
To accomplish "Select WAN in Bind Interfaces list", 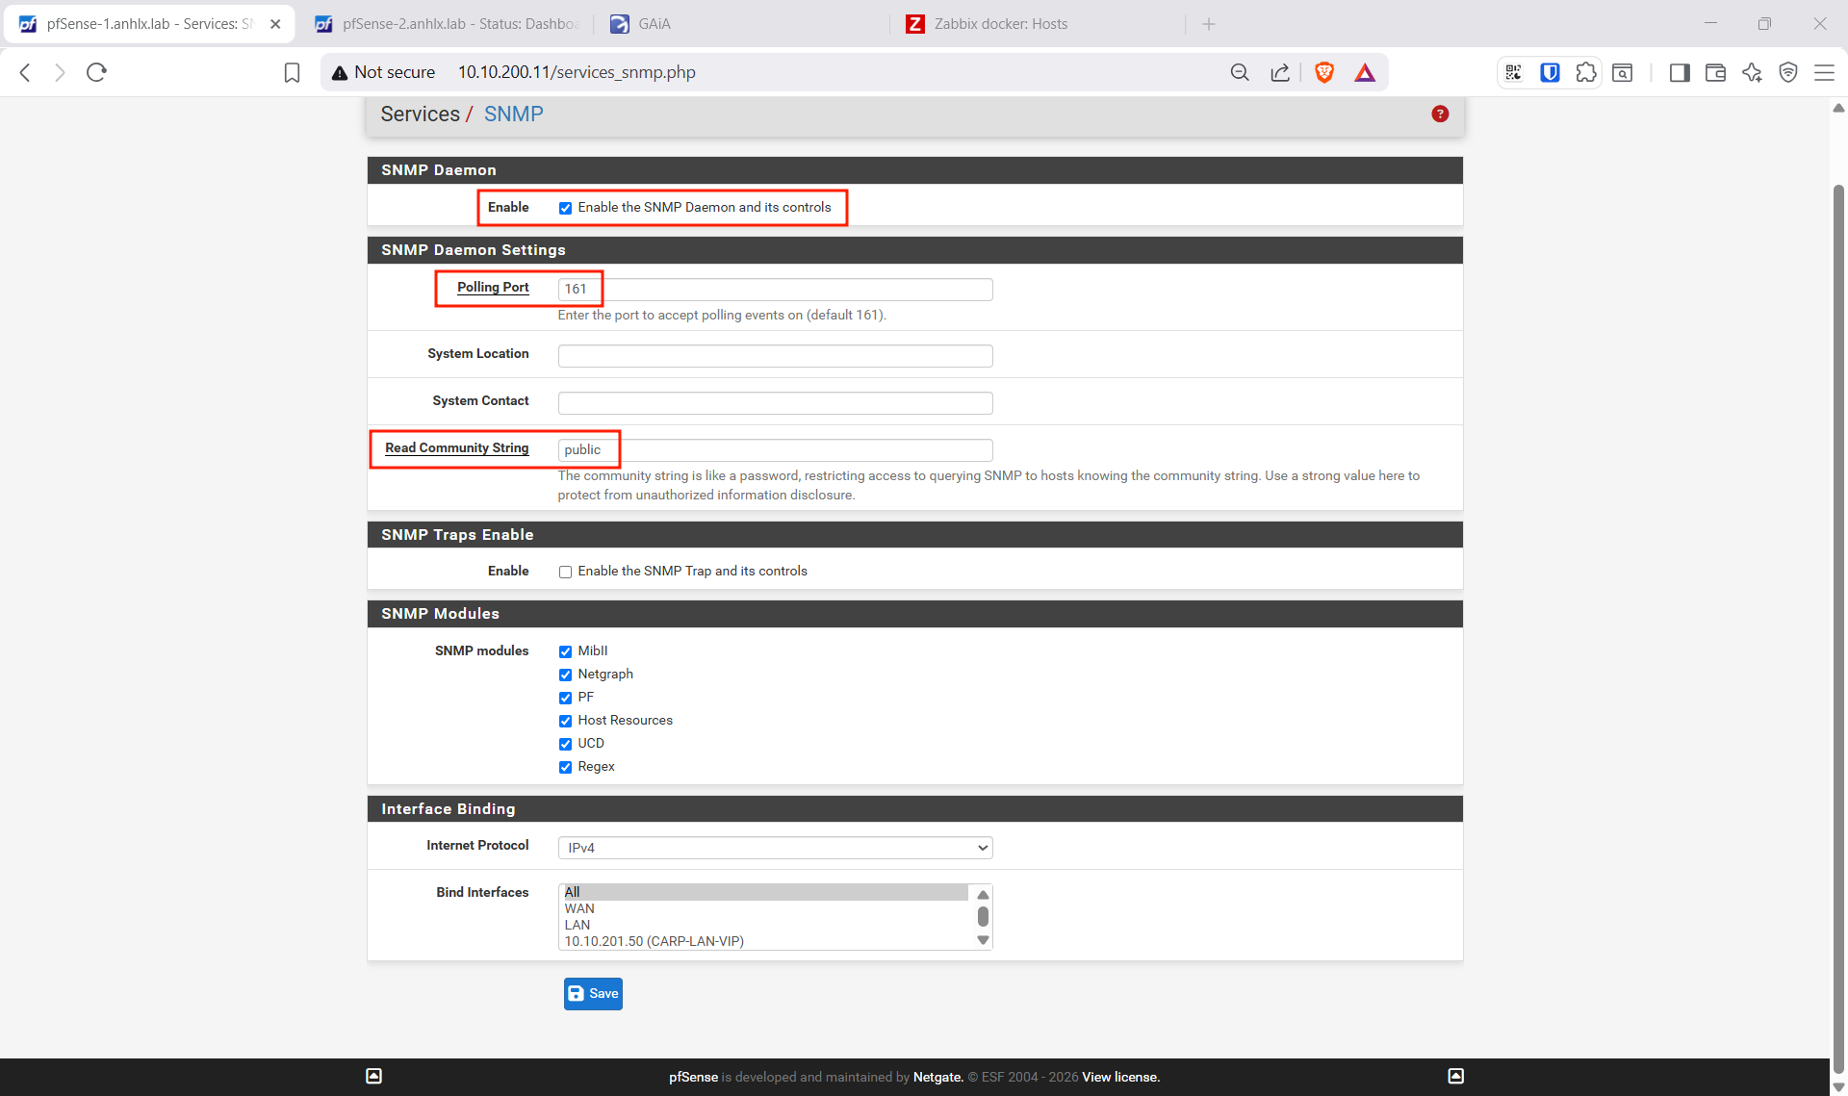I will point(765,908).
